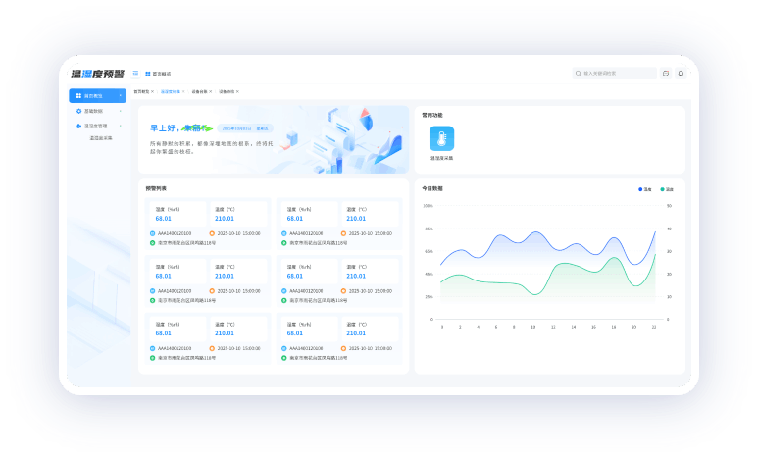The image size is (758, 458).
Task: Click the 温湿度预警 logo
Action: click(97, 74)
